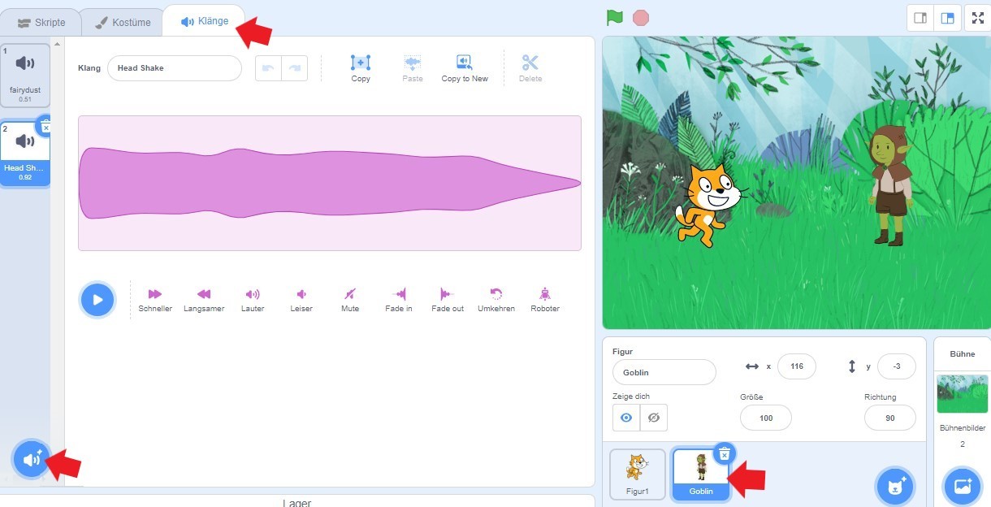The image size is (991, 507).
Task: Open the choose a sound button
Action: click(32, 460)
